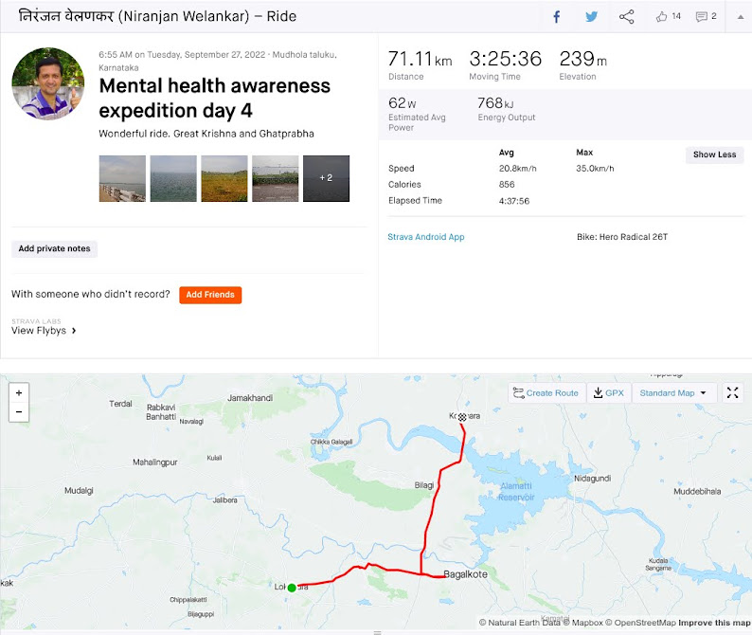Open View Flybys link

click(x=44, y=331)
